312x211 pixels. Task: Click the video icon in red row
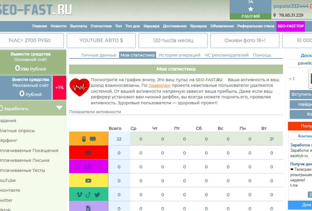(88, 153)
